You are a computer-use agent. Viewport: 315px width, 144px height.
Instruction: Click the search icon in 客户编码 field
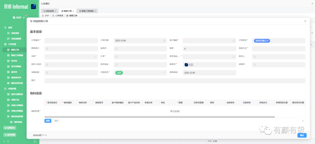coord(233,41)
